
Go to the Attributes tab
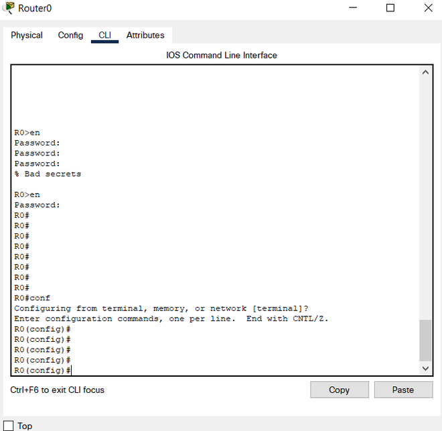tap(145, 35)
